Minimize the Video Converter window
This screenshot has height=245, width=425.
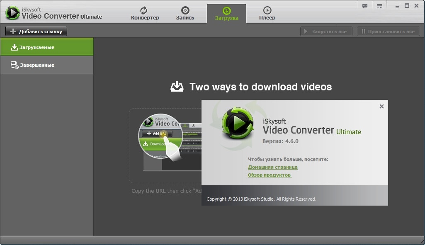[x=397, y=5]
